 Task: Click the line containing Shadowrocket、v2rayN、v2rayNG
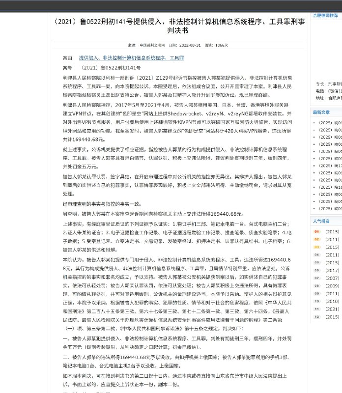pos(177,113)
